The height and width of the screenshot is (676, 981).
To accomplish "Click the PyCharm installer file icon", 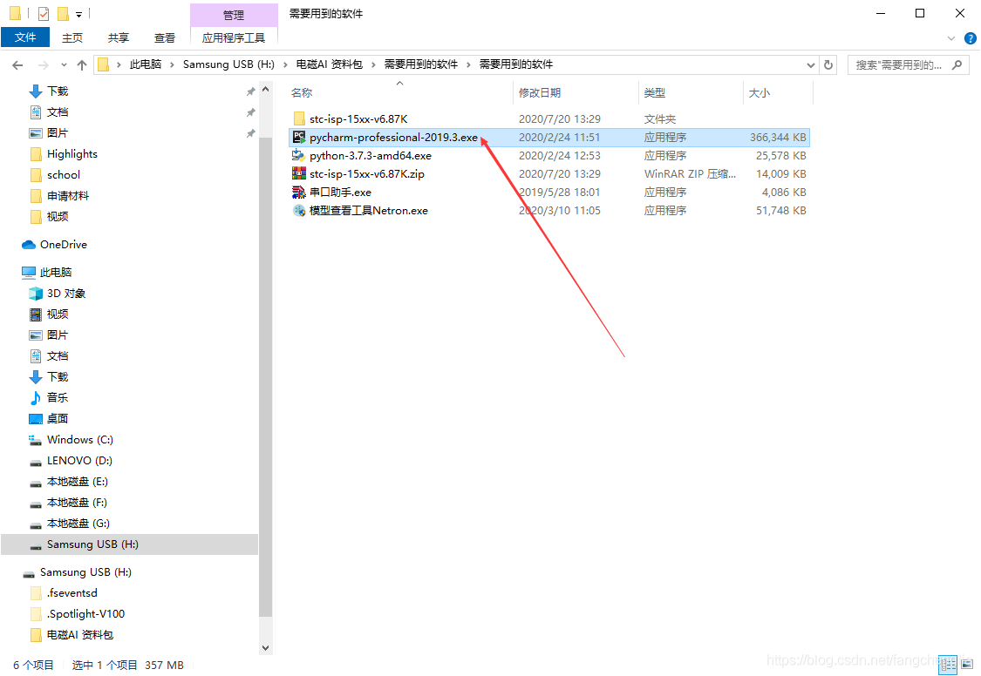I will coord(299,138).
